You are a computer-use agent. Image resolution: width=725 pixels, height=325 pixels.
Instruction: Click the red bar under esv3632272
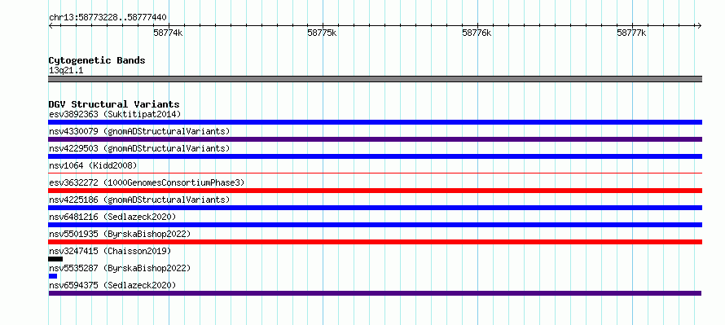(x=375, y=191)
